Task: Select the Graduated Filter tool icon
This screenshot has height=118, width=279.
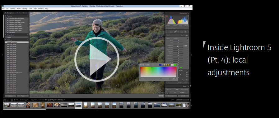Action: pyautogui.click(x=178, y=32)
